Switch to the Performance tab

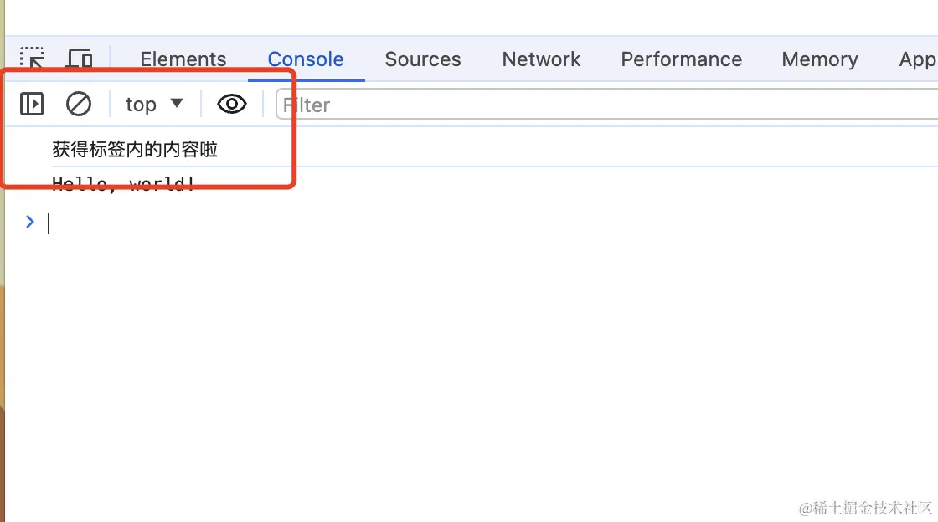click(681, 59)
